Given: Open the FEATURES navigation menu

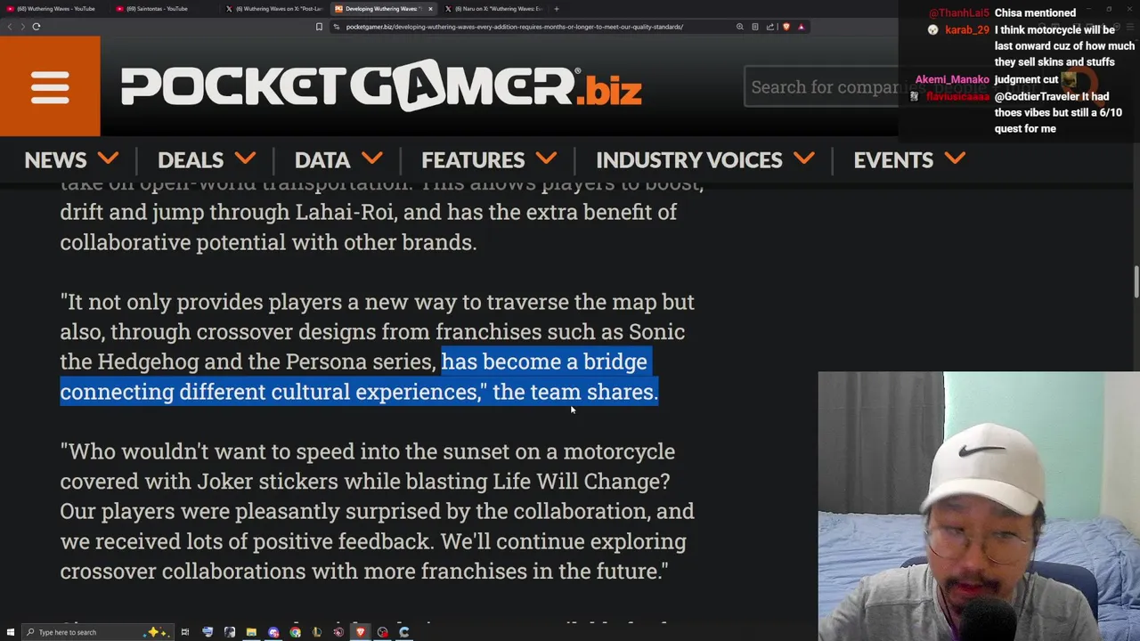Looking at the screenshot, I should pos(489,160).
